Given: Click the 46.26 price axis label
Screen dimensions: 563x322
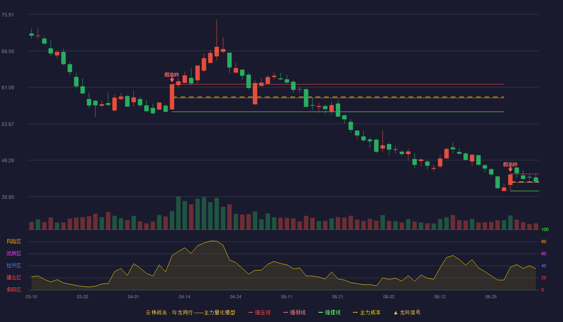Looking at the screenshot, I should coord(8,160).
